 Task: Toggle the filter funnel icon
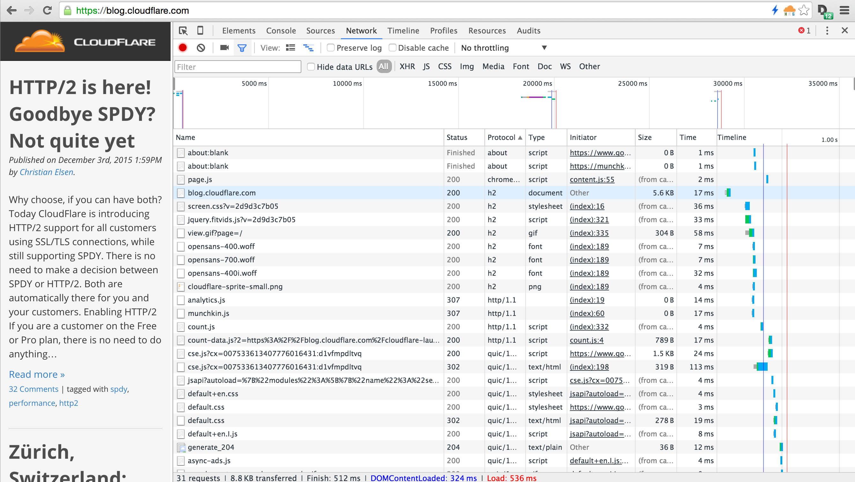point(242,48)
